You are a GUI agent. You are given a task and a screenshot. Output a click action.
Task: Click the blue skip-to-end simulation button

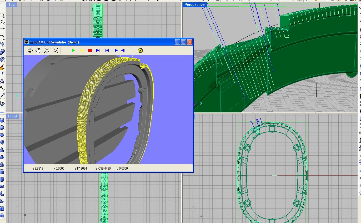[x=98, y=50]
